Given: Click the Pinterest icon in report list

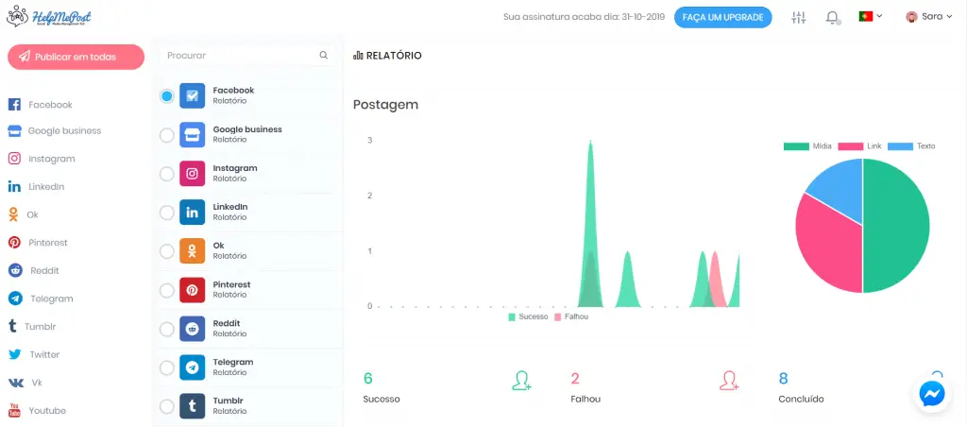Looking at the screenshot, I should (x=192, y=290).
